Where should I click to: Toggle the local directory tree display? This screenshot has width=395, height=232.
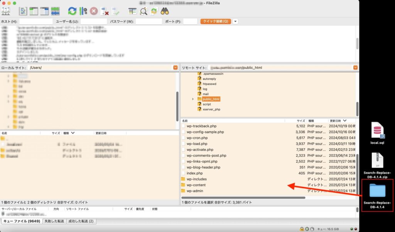tap(34, 11)
